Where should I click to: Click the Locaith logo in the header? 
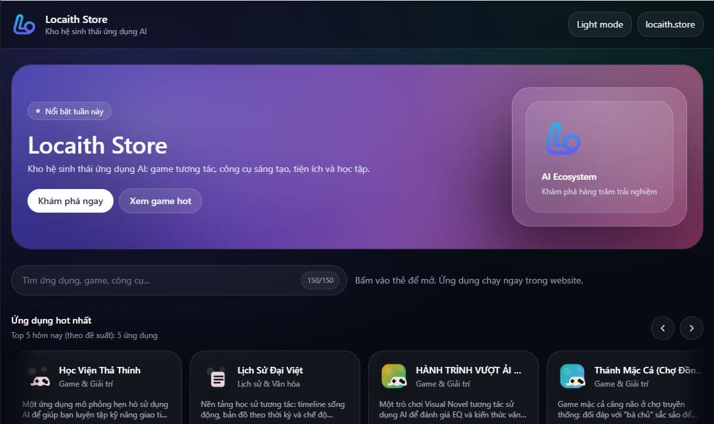[x=23, y=24]
